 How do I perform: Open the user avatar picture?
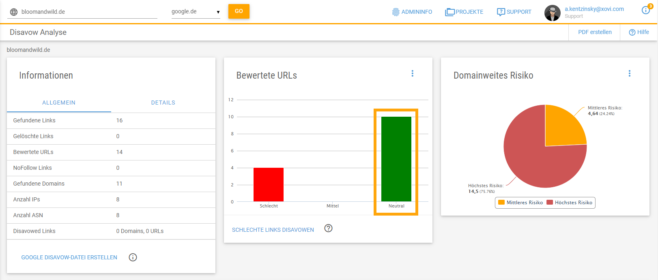point(552,13)
